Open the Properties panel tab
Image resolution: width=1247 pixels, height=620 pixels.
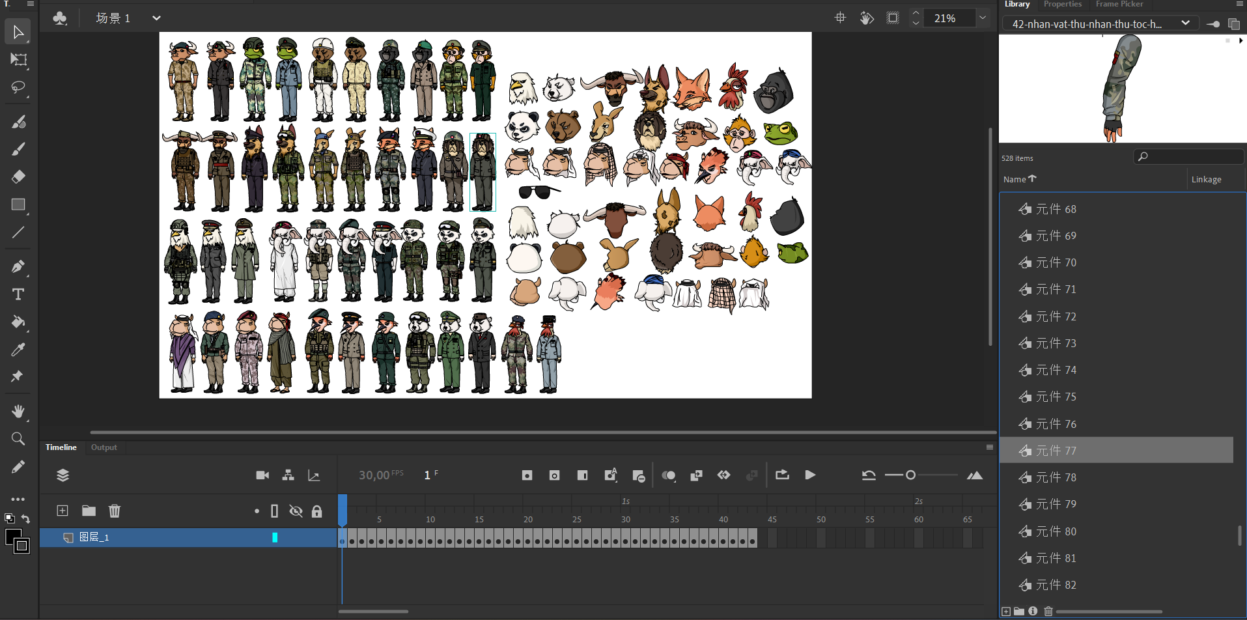point(1062,5)
